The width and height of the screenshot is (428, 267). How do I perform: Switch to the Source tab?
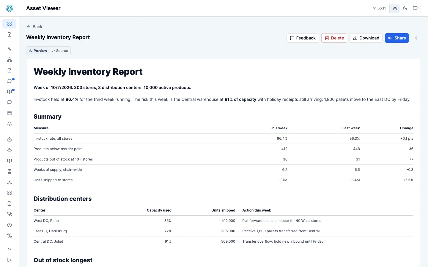tap(60, 51)
